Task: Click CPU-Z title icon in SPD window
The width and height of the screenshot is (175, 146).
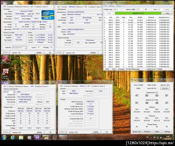Action: (x=3, y=83)
